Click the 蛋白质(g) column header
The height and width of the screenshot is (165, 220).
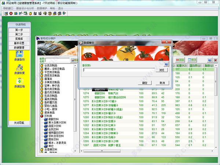(195, 65)
